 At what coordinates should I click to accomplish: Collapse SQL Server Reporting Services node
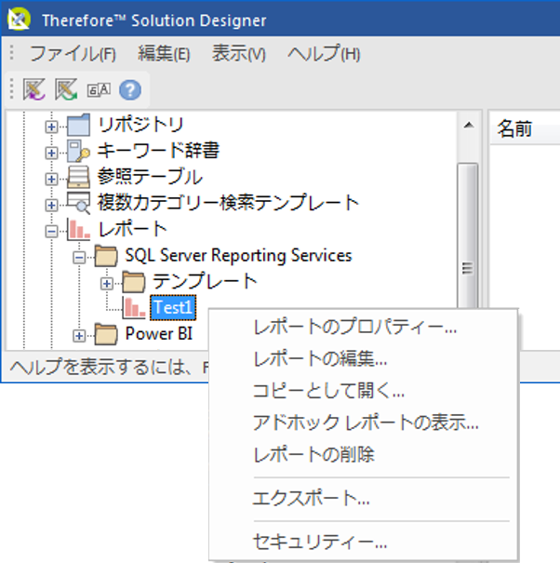click(x=79, y=258)
